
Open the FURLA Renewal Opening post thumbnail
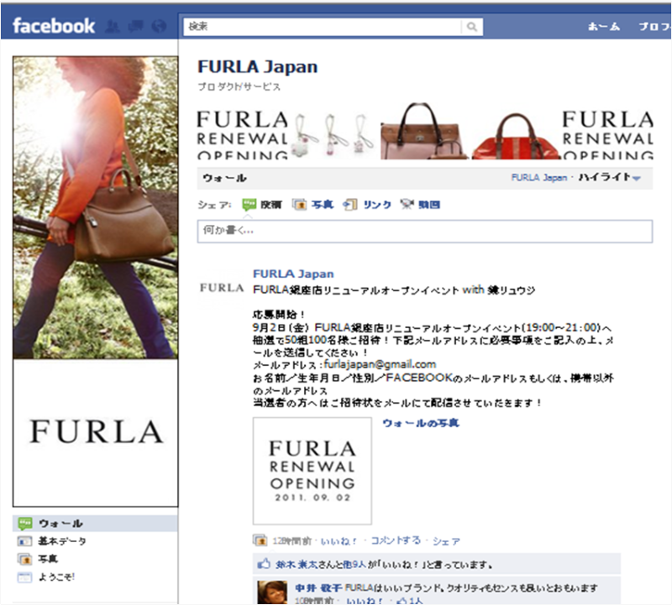(x=312, y=471)
